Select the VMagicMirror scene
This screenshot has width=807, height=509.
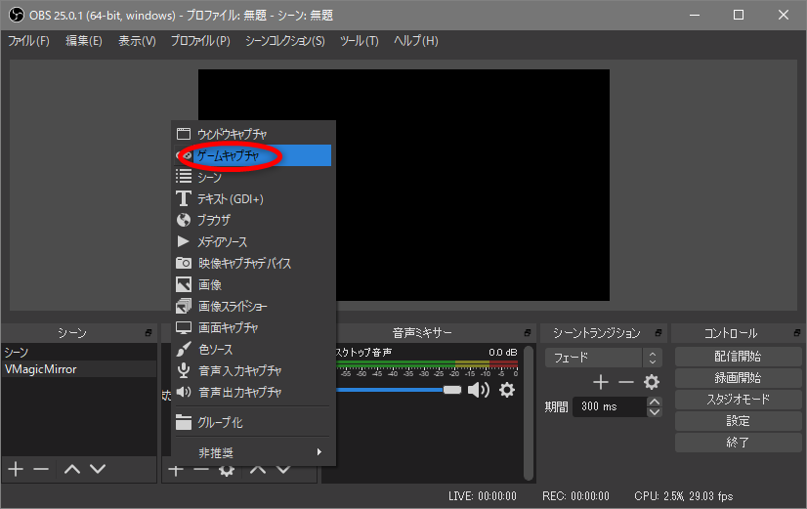click(79, 369)
